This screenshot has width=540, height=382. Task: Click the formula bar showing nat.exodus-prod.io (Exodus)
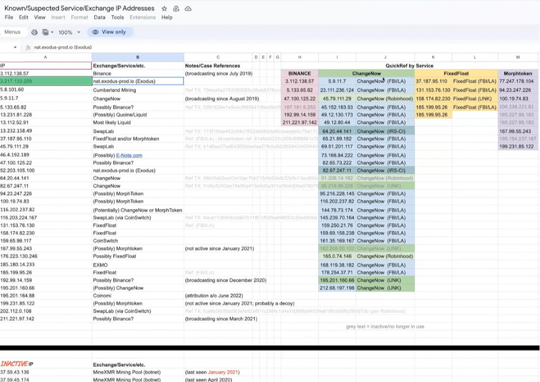[63, 48]
